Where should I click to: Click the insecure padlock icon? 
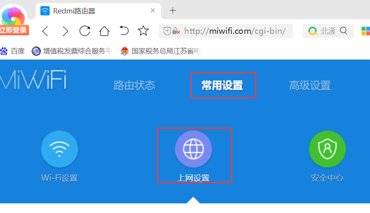pyautogui.click(x=176, y=31)
